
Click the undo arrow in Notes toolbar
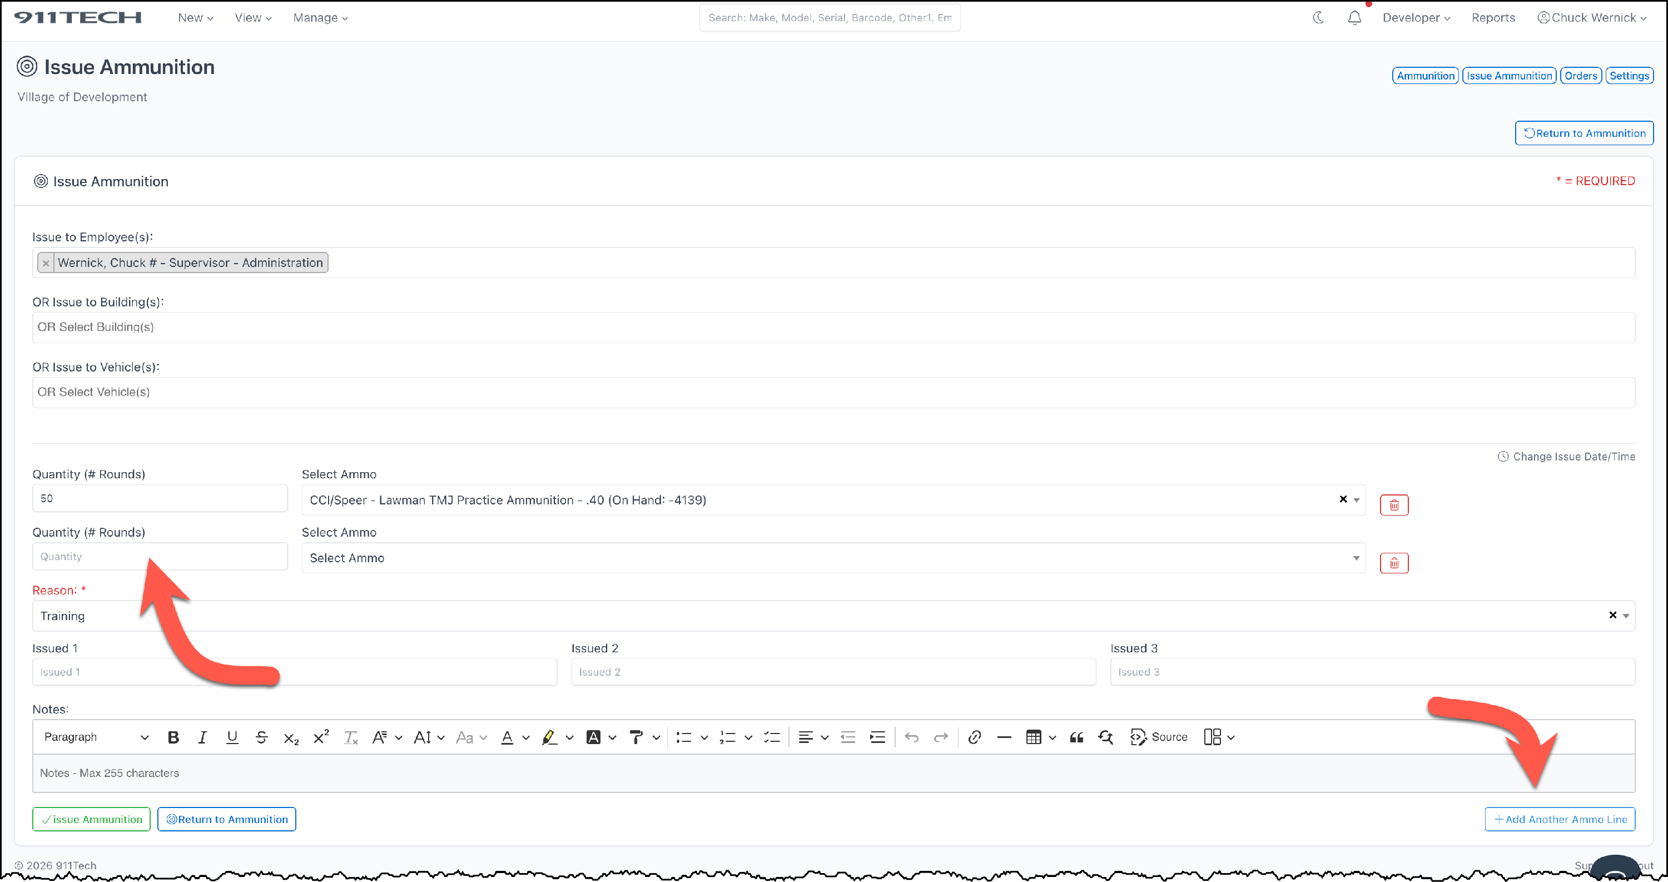tap(912, 737)
